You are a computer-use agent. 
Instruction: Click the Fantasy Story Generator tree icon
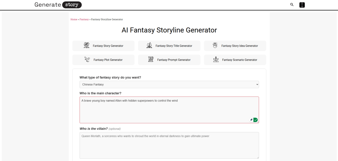tap(87, 45)
